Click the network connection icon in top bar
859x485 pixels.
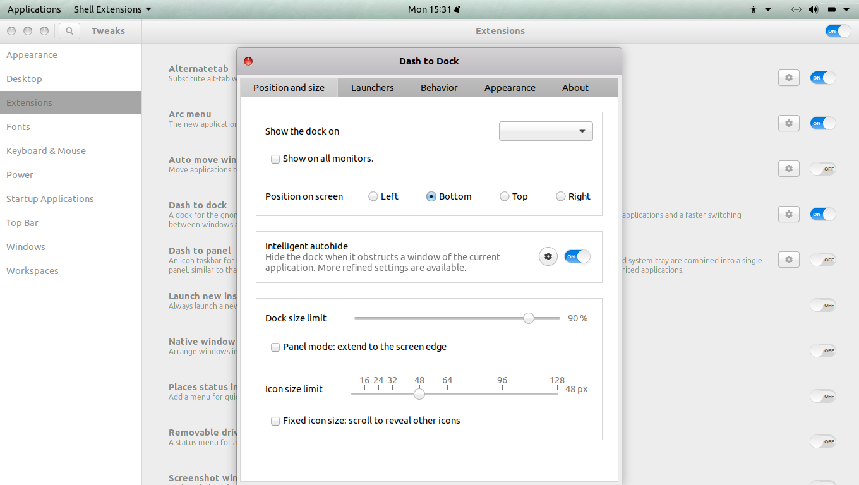[796, 9]
